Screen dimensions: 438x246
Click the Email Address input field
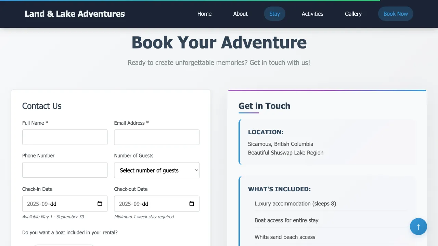coord(156,137)
